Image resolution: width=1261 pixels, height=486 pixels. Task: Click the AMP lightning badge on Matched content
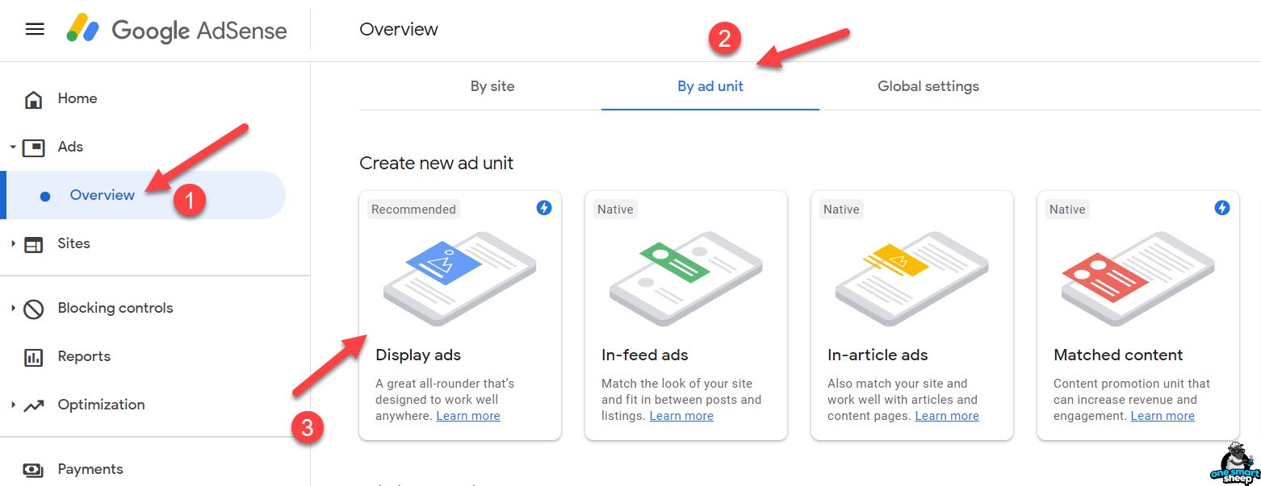pyautogui.click(x=1222, y=208)
